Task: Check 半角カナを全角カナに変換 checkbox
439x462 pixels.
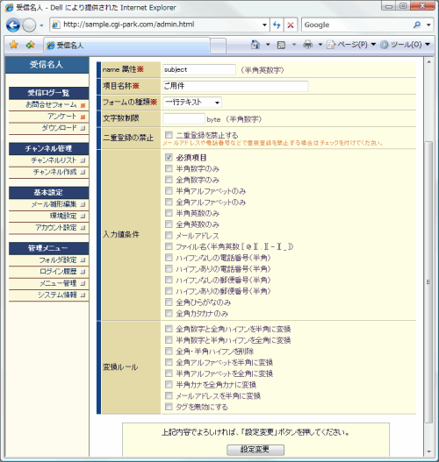Action: pos(169,385)
